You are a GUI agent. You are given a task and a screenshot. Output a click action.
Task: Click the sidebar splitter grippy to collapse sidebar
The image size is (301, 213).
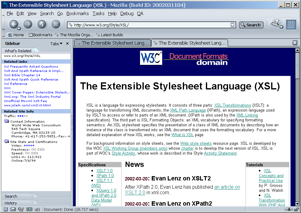(x=72, y=122)
